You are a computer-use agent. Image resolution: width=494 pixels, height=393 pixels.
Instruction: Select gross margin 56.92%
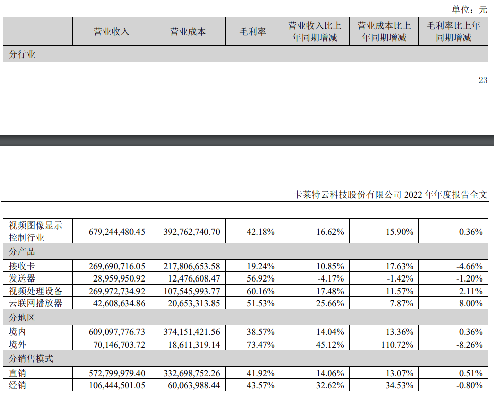[x=260, y=278]
